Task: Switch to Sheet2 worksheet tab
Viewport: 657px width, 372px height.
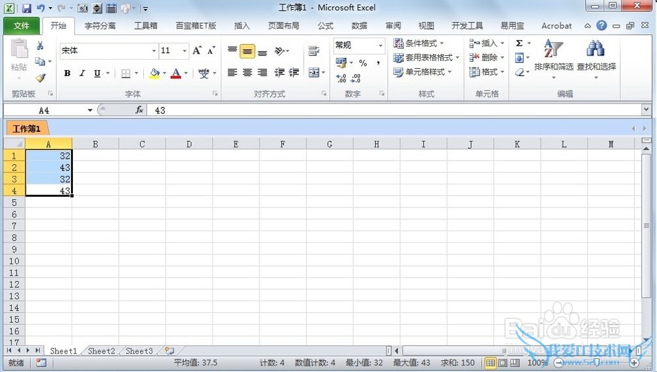Action: pos(101,350)
